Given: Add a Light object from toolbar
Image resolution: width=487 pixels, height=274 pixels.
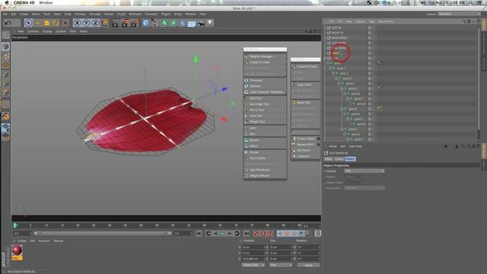Looking at the screenshot, I should 210,23.
